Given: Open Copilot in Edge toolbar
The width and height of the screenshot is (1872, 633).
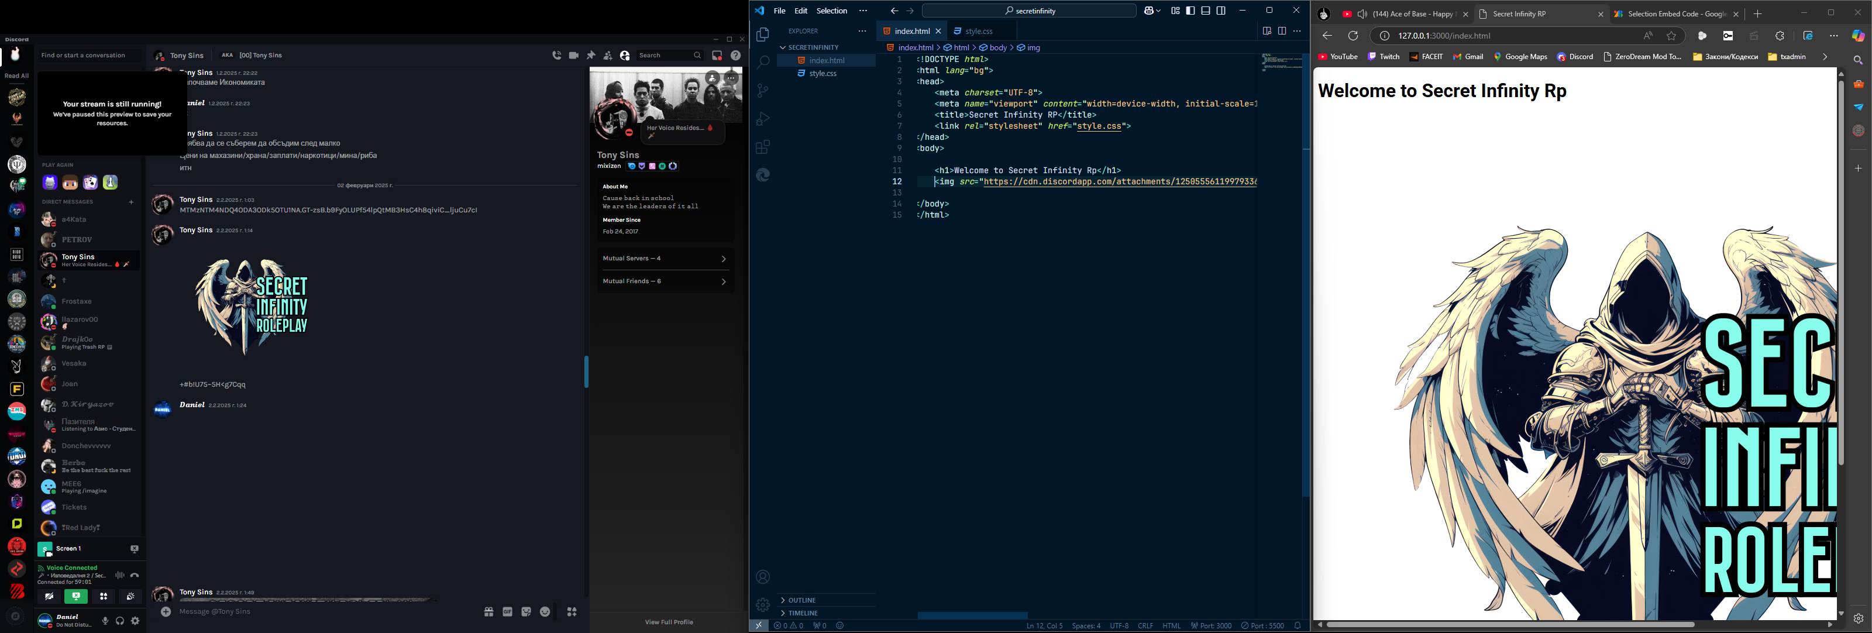Looking at the screenshot, I should tap(1858, 36).
